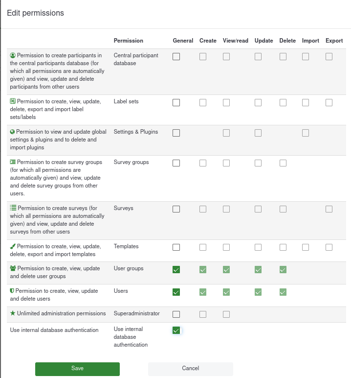
Task: Click the Central participant database user icon
Action: pos(13,55)
